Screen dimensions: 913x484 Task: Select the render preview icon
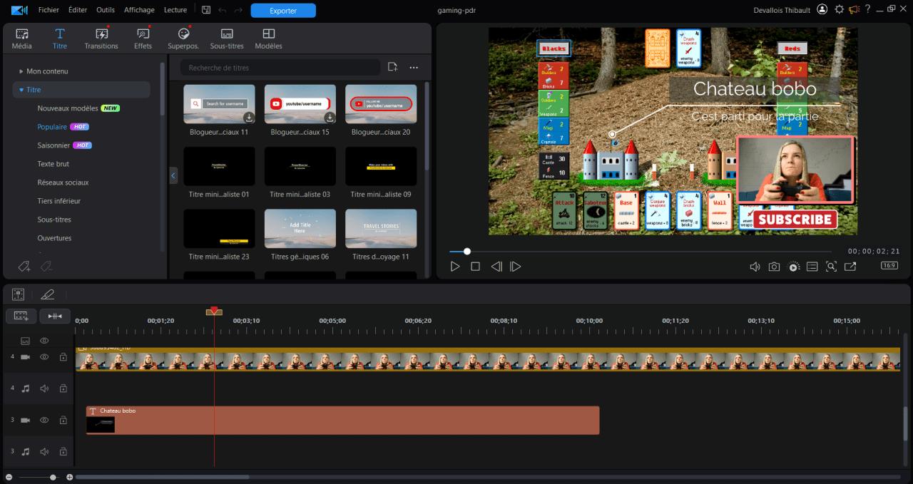(x=794, y=266)
